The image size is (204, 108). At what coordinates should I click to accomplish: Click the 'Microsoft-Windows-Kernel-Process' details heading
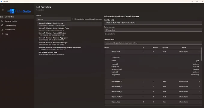(x=121, y=16)
